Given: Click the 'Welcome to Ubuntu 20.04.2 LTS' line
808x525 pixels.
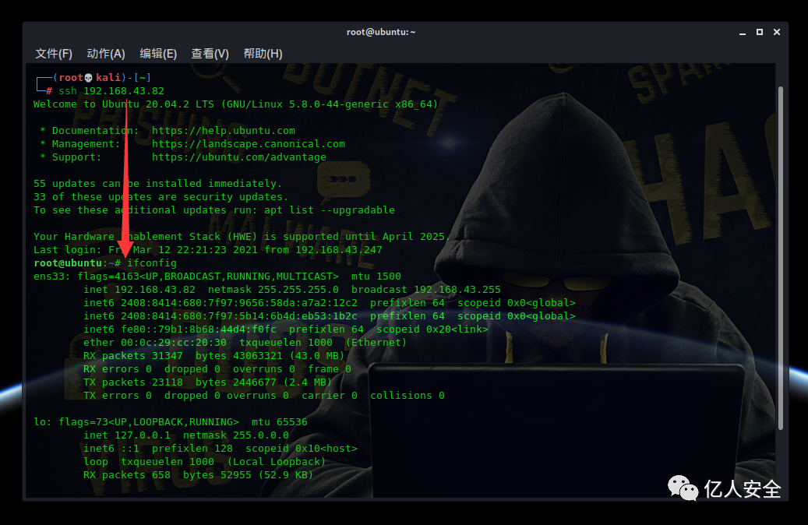Looking at the screenshot, I should (235, 104).
